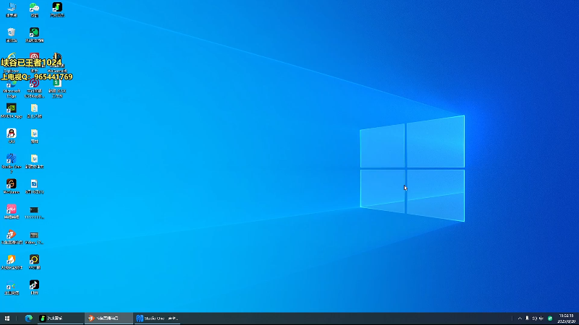579x325 pixels.
Task: Open the Windows Start menu
Action: point(7,318)
